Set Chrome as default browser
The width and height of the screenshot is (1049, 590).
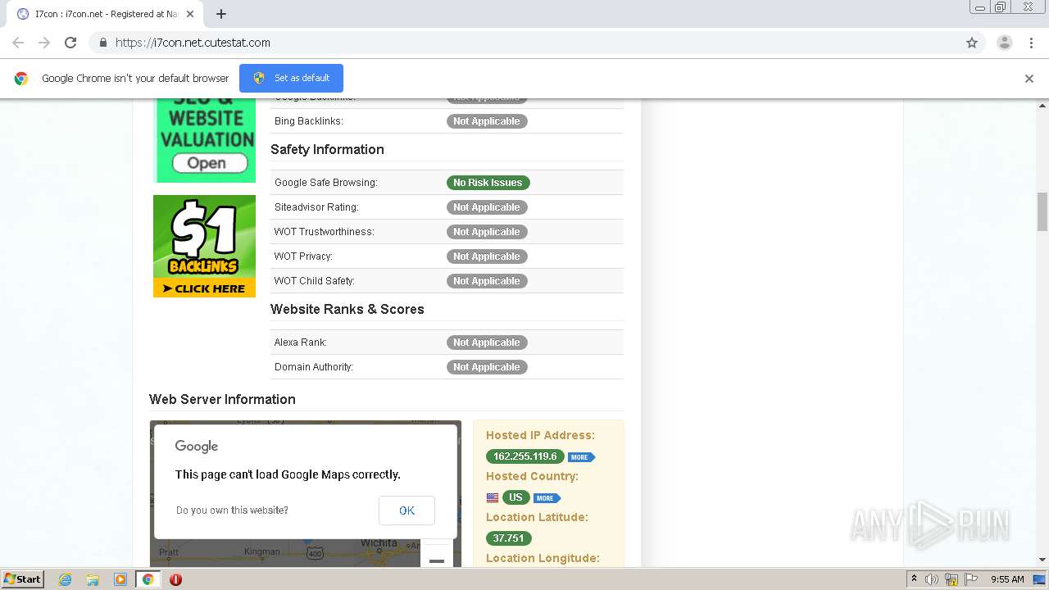click(x=291, y=78)
